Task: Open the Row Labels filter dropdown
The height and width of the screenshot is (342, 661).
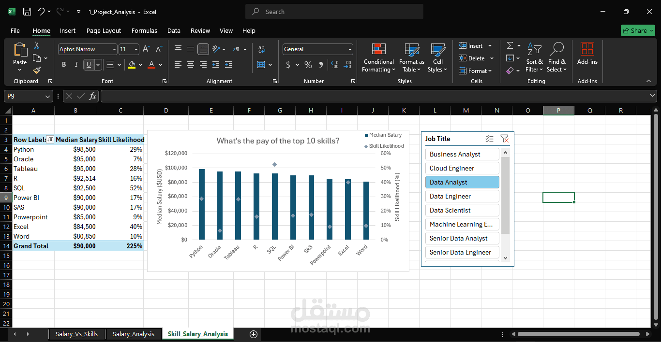Action: pos(50,140)
